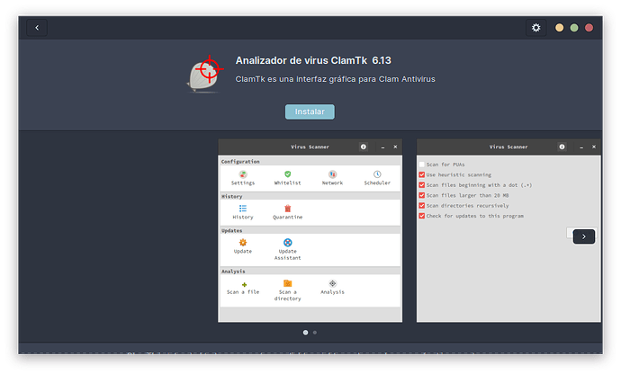Minimize the first Virus Scanner screenshot window
This screenshot has height=374, width=621.
point(382,147)
